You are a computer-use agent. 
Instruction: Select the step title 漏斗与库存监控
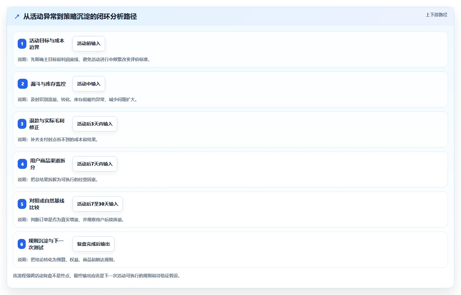tap(48, 84)
